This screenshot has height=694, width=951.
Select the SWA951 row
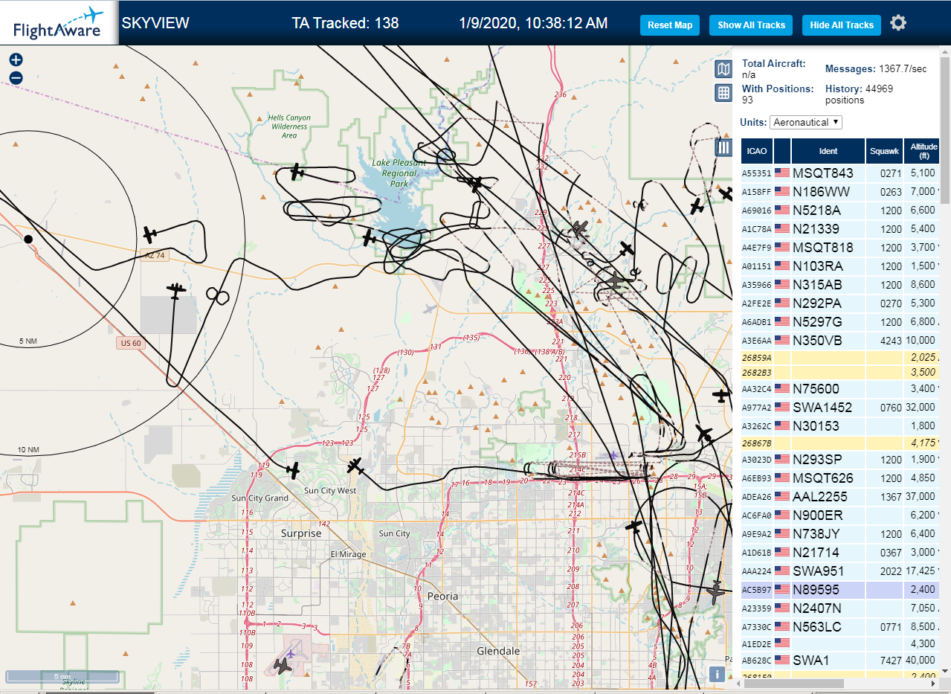tap(840, 571)
